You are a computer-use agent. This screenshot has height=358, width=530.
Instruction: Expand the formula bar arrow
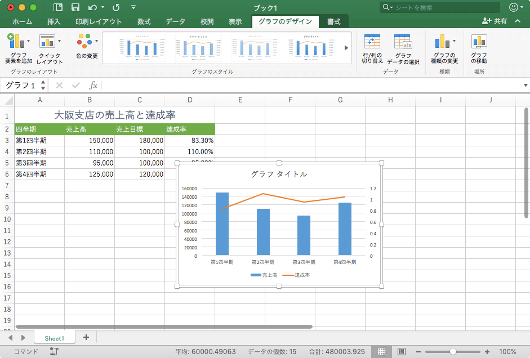(525, 85)
